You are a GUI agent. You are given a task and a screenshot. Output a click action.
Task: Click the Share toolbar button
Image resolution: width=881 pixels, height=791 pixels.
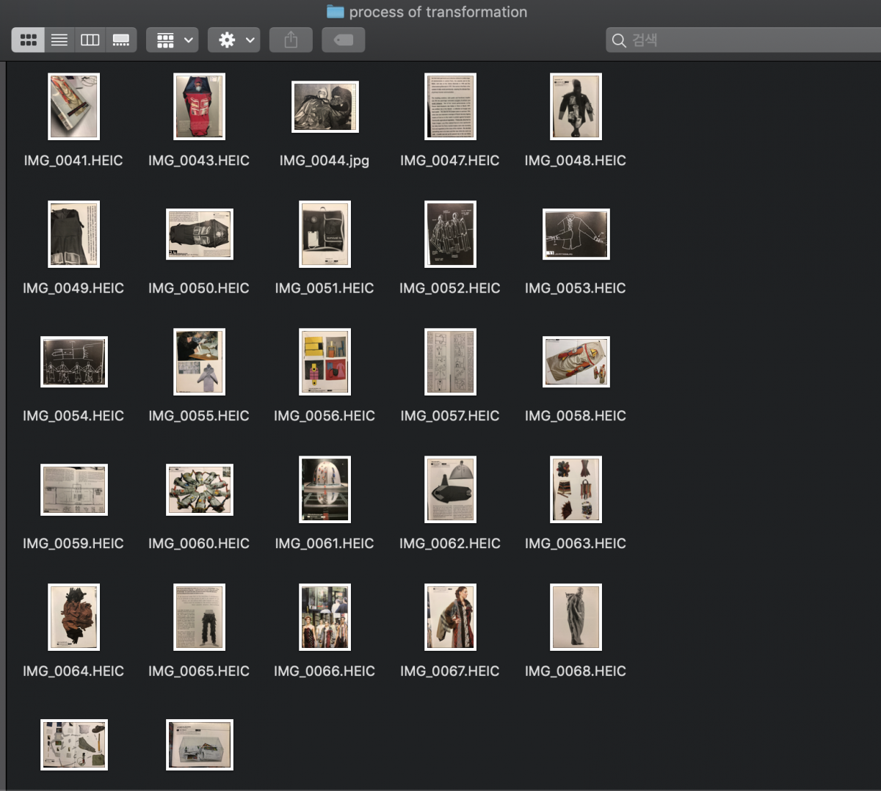[291, 40]
